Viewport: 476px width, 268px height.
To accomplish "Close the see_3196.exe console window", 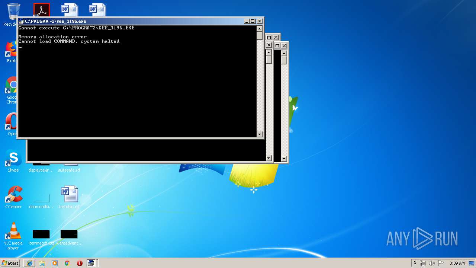I will point(260,21).
